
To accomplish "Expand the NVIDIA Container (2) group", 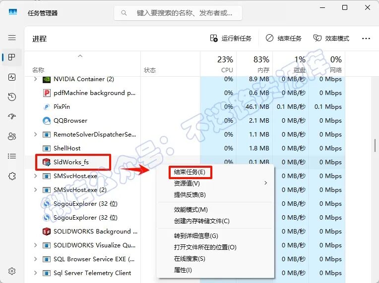I will (x=36, y=79).
